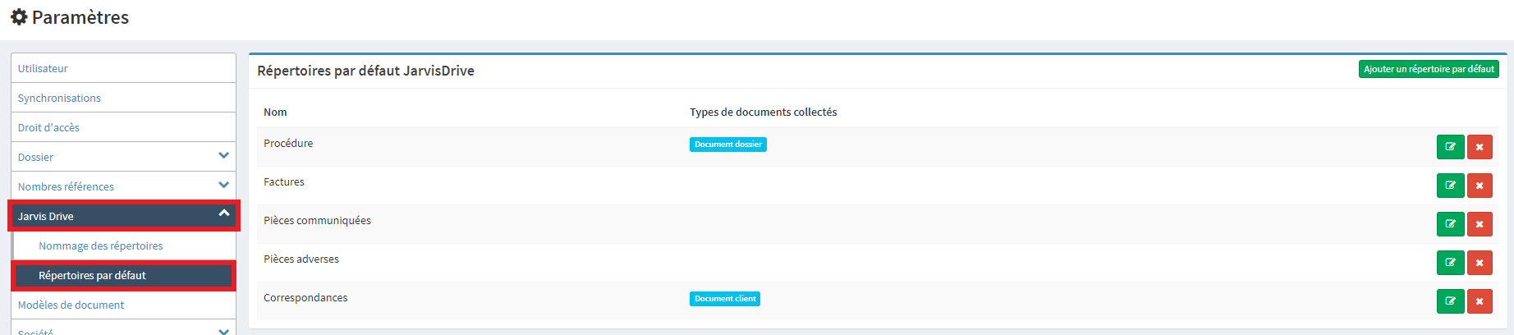Open the Utilisateur settings

[123, 68]
